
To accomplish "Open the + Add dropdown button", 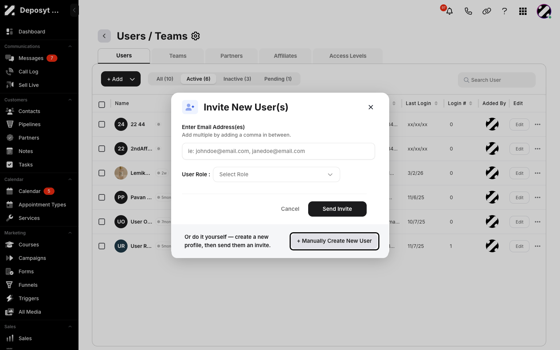I will coord(121,79).
